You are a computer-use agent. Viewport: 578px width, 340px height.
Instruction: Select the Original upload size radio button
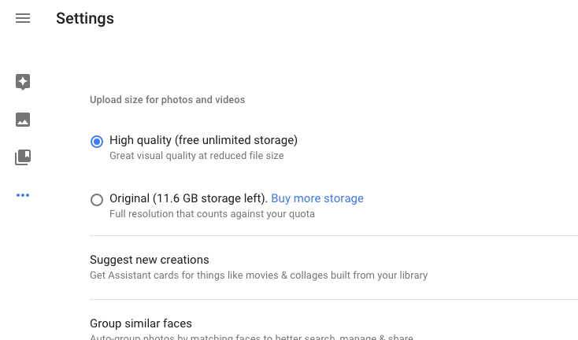click(97, 200)
